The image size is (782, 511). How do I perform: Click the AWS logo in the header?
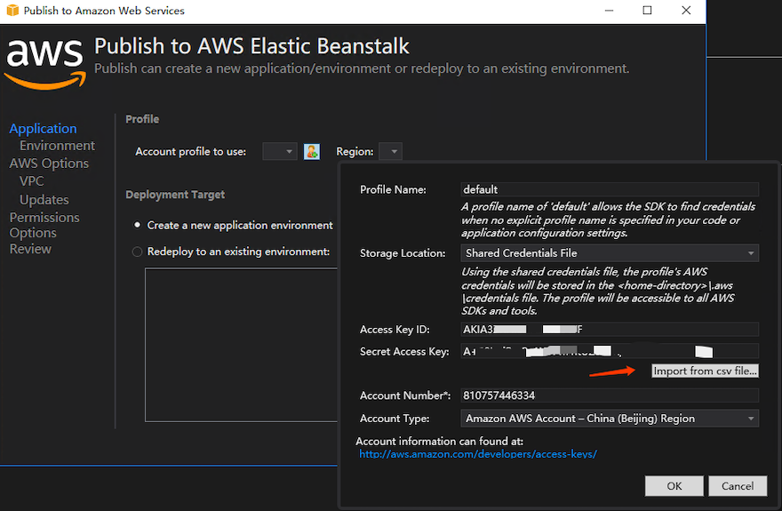coord(45,64)
